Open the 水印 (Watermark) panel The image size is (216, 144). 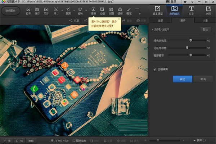pyautogui.click(x=208, y=10)
